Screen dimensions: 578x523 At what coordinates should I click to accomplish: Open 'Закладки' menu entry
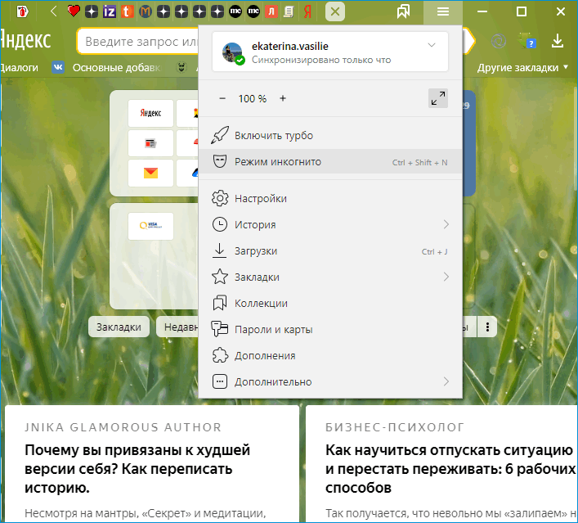tap(330, 277)
